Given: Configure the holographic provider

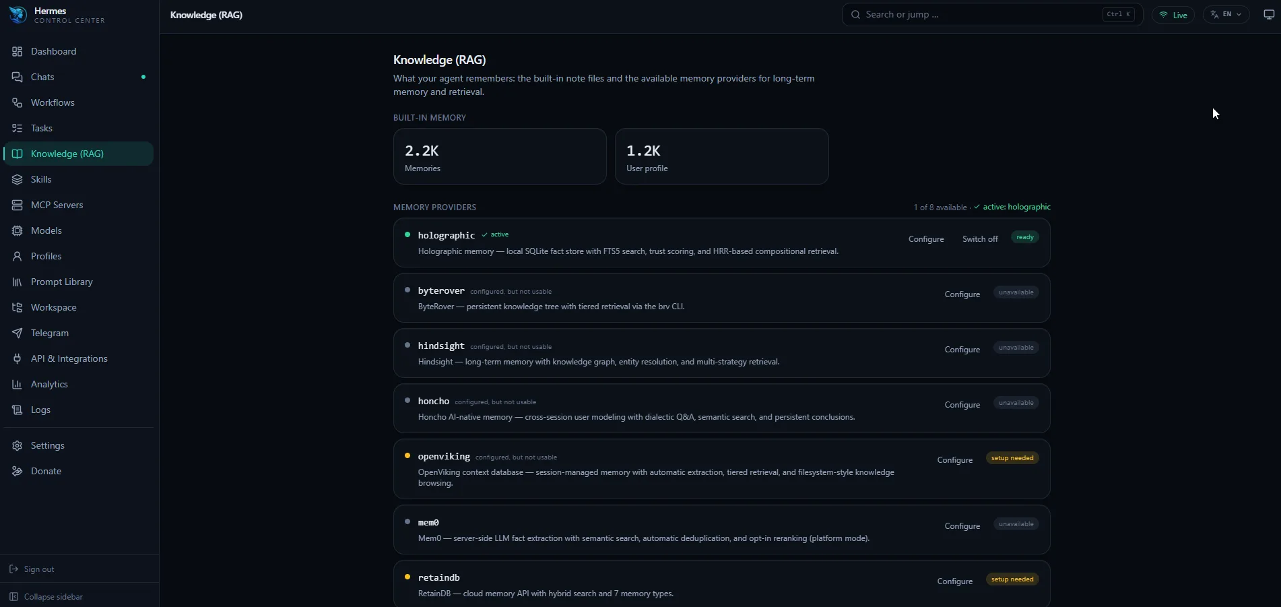Looking at the screenshot, I should pyautogui.click(x=926, y=239).
